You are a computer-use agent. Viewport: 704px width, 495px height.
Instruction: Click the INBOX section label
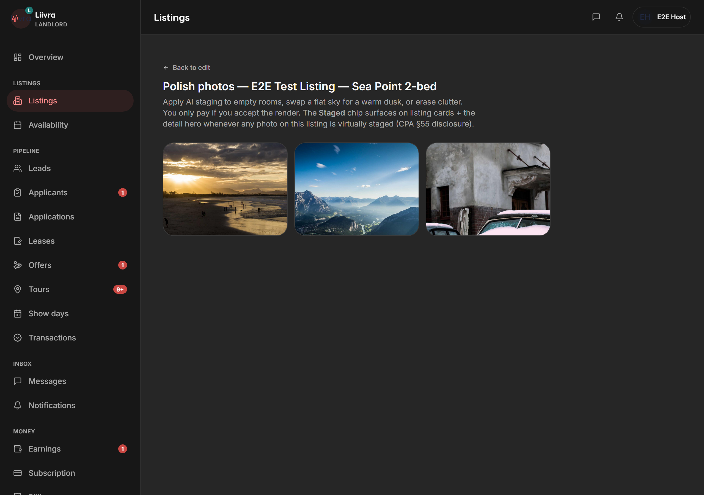pyautogui.click(x=22, y=364)
